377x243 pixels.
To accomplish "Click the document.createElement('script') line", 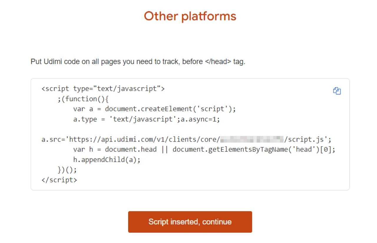I will (154, 109).
